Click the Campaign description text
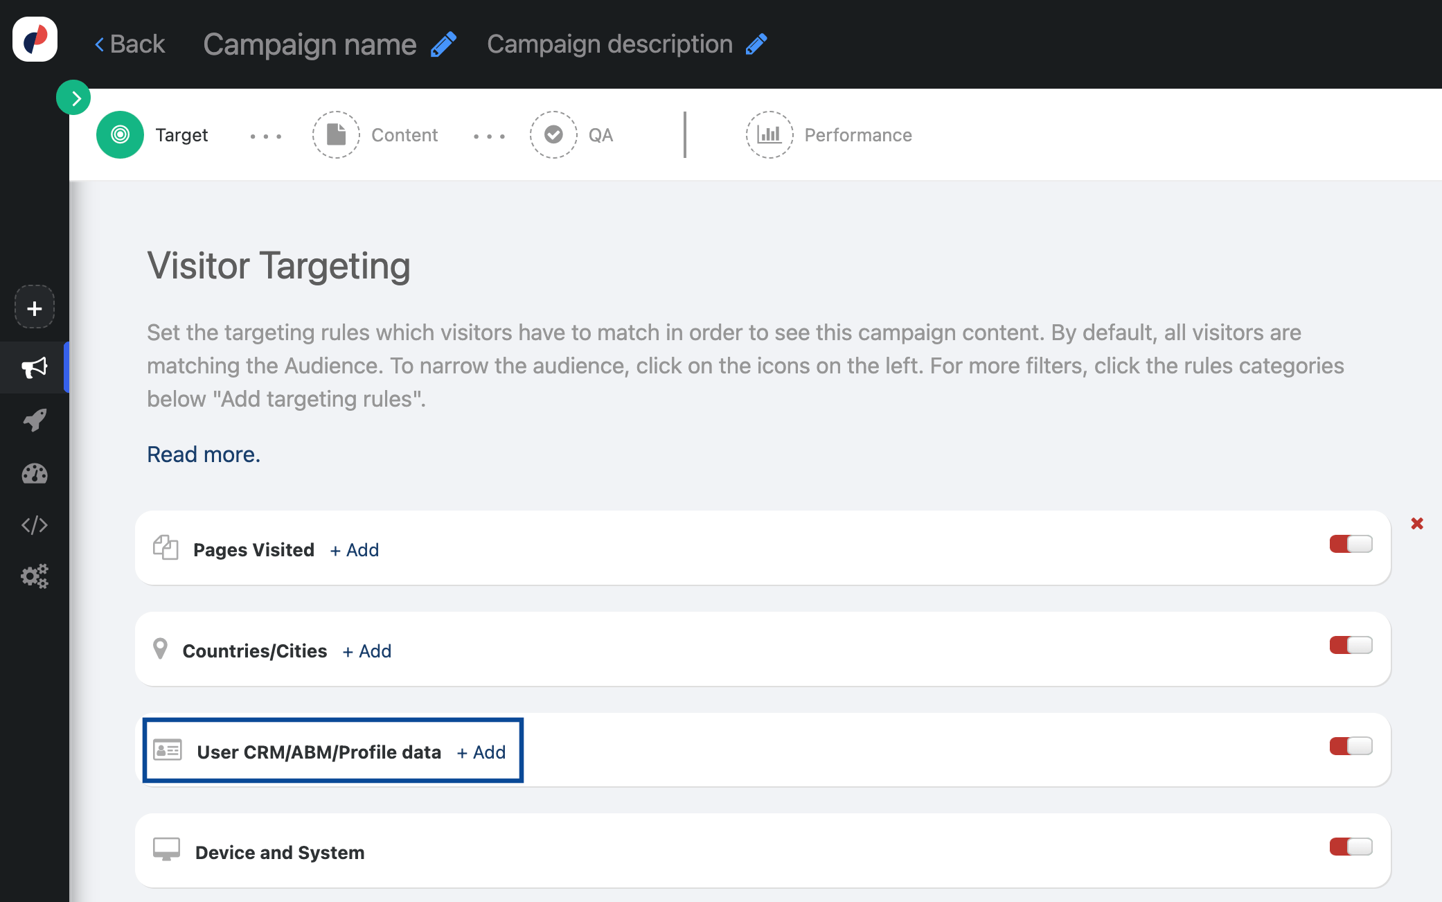The width and height of the screenshot is (1442, 902). pos(609,44)
